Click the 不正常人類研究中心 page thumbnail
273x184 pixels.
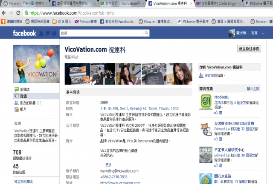pos(206,155)
